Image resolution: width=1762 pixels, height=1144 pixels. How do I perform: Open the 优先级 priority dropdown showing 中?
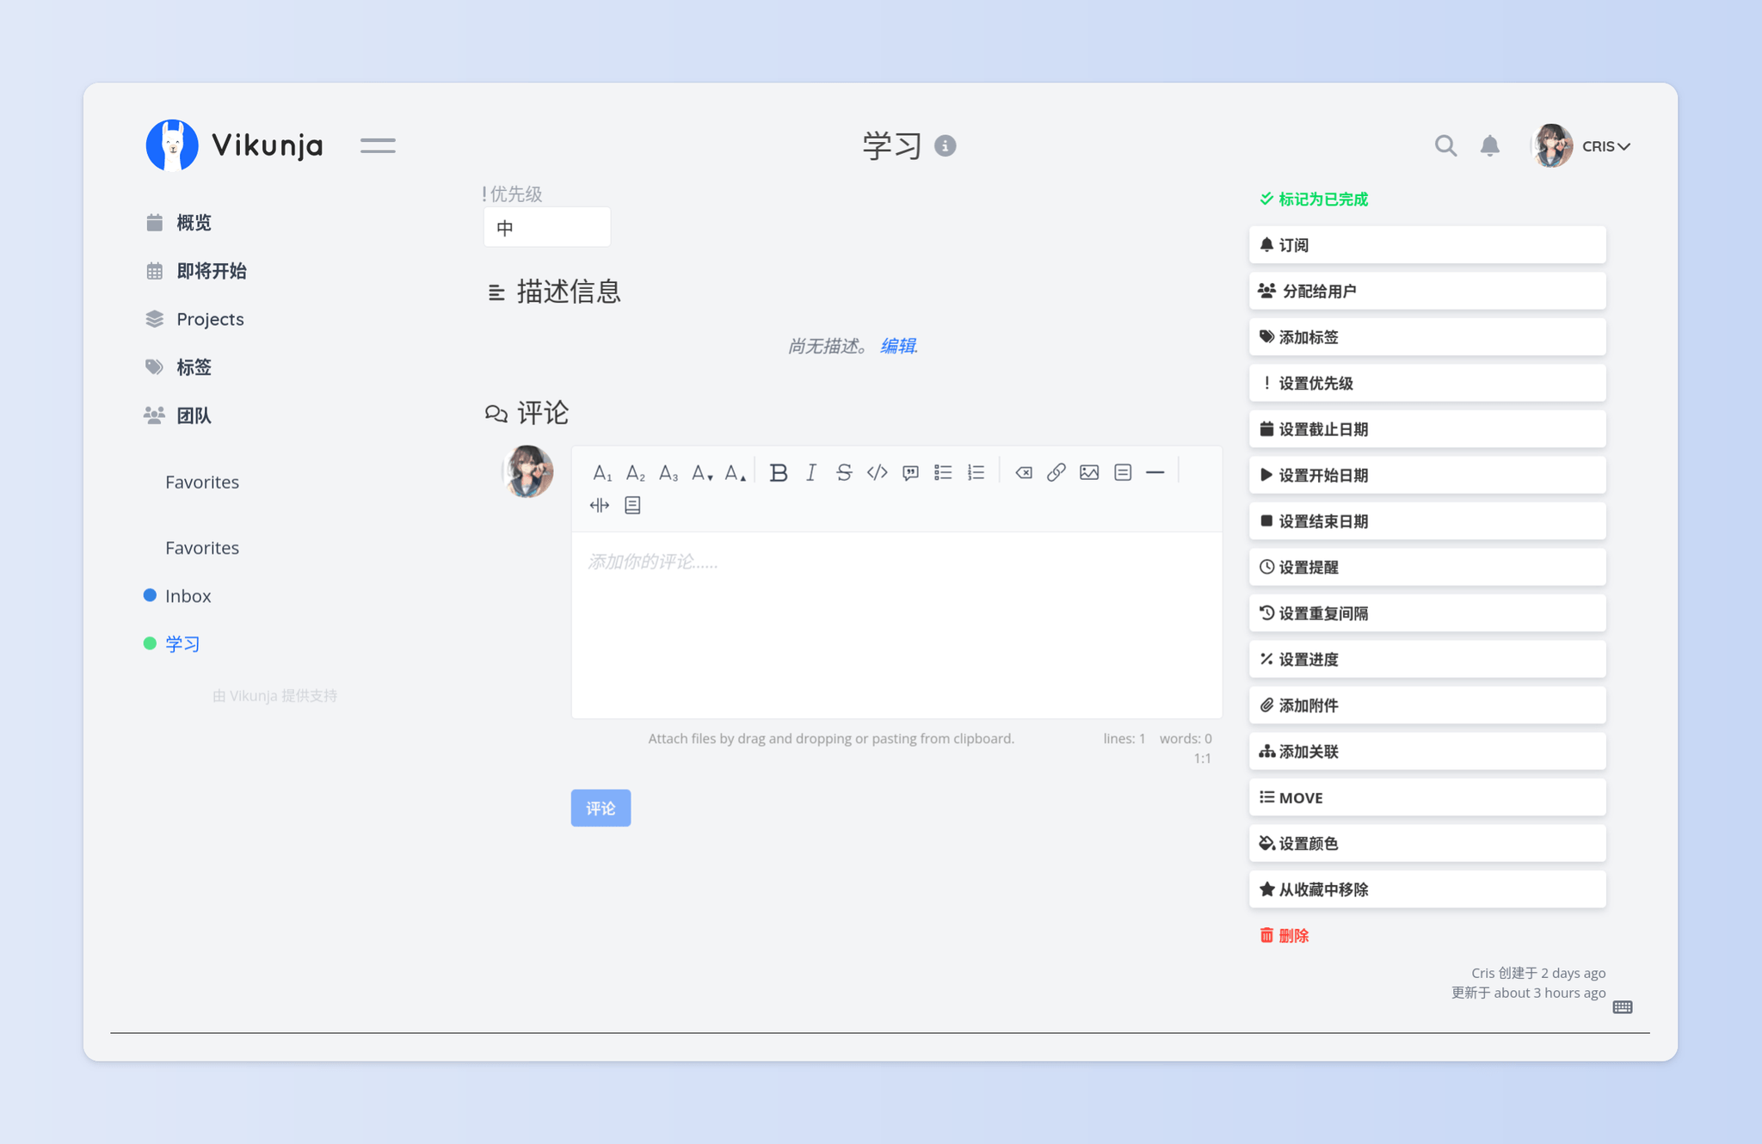pos(547,227)
